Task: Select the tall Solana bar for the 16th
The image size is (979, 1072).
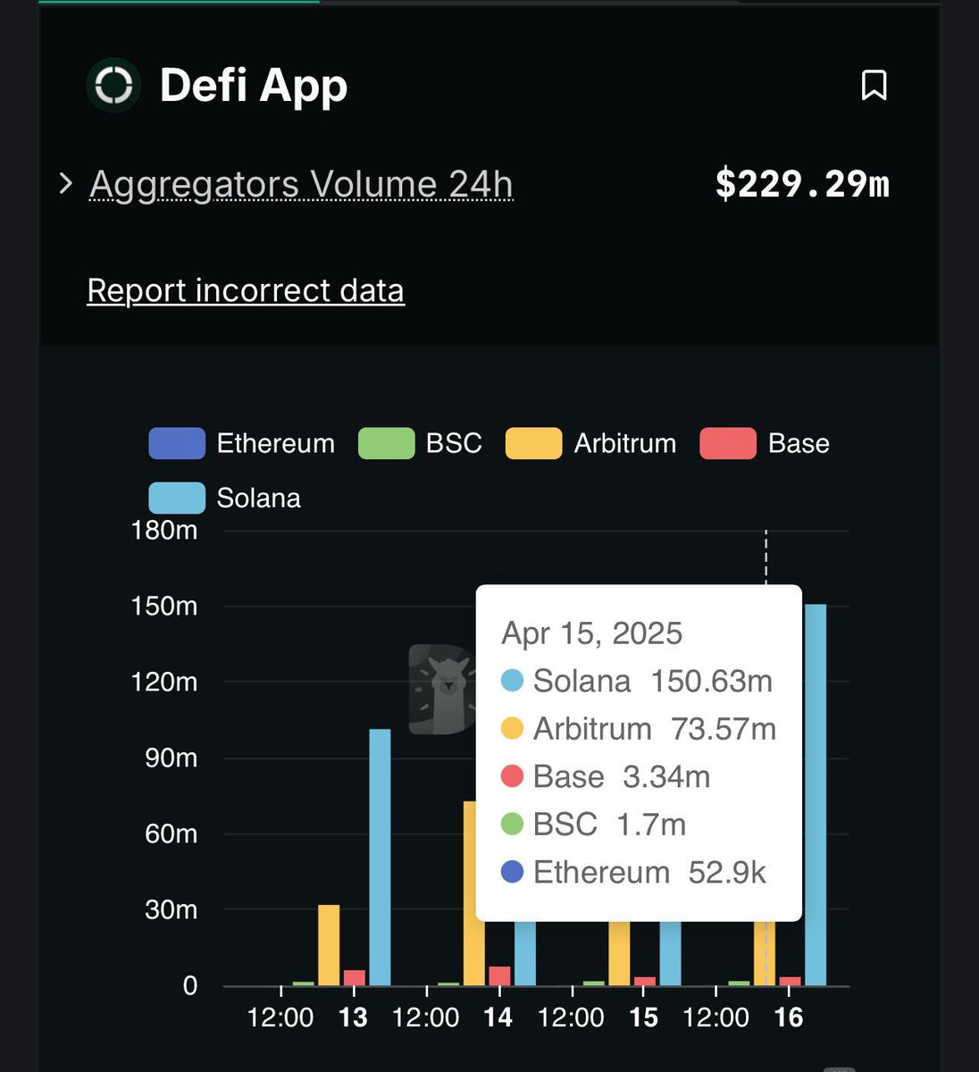Action: coord(816,795)
